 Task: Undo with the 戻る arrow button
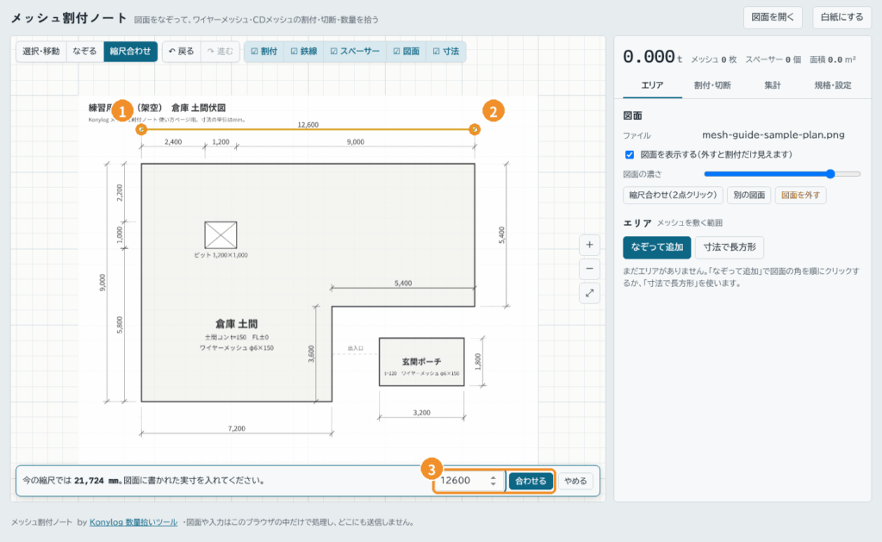[x=181, y=51]
